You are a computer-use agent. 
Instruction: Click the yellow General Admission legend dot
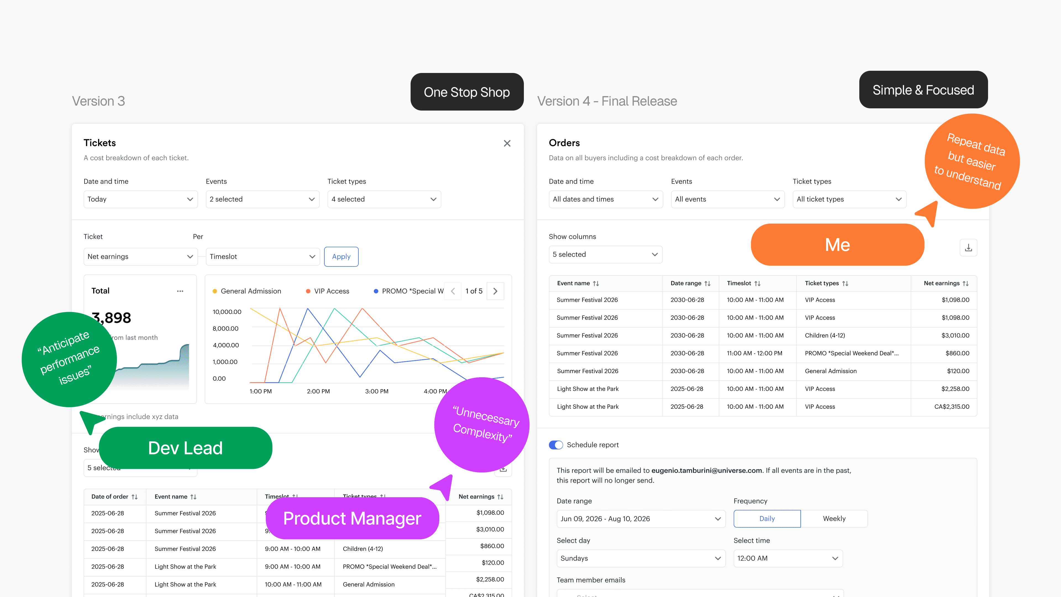coord(215,291)
